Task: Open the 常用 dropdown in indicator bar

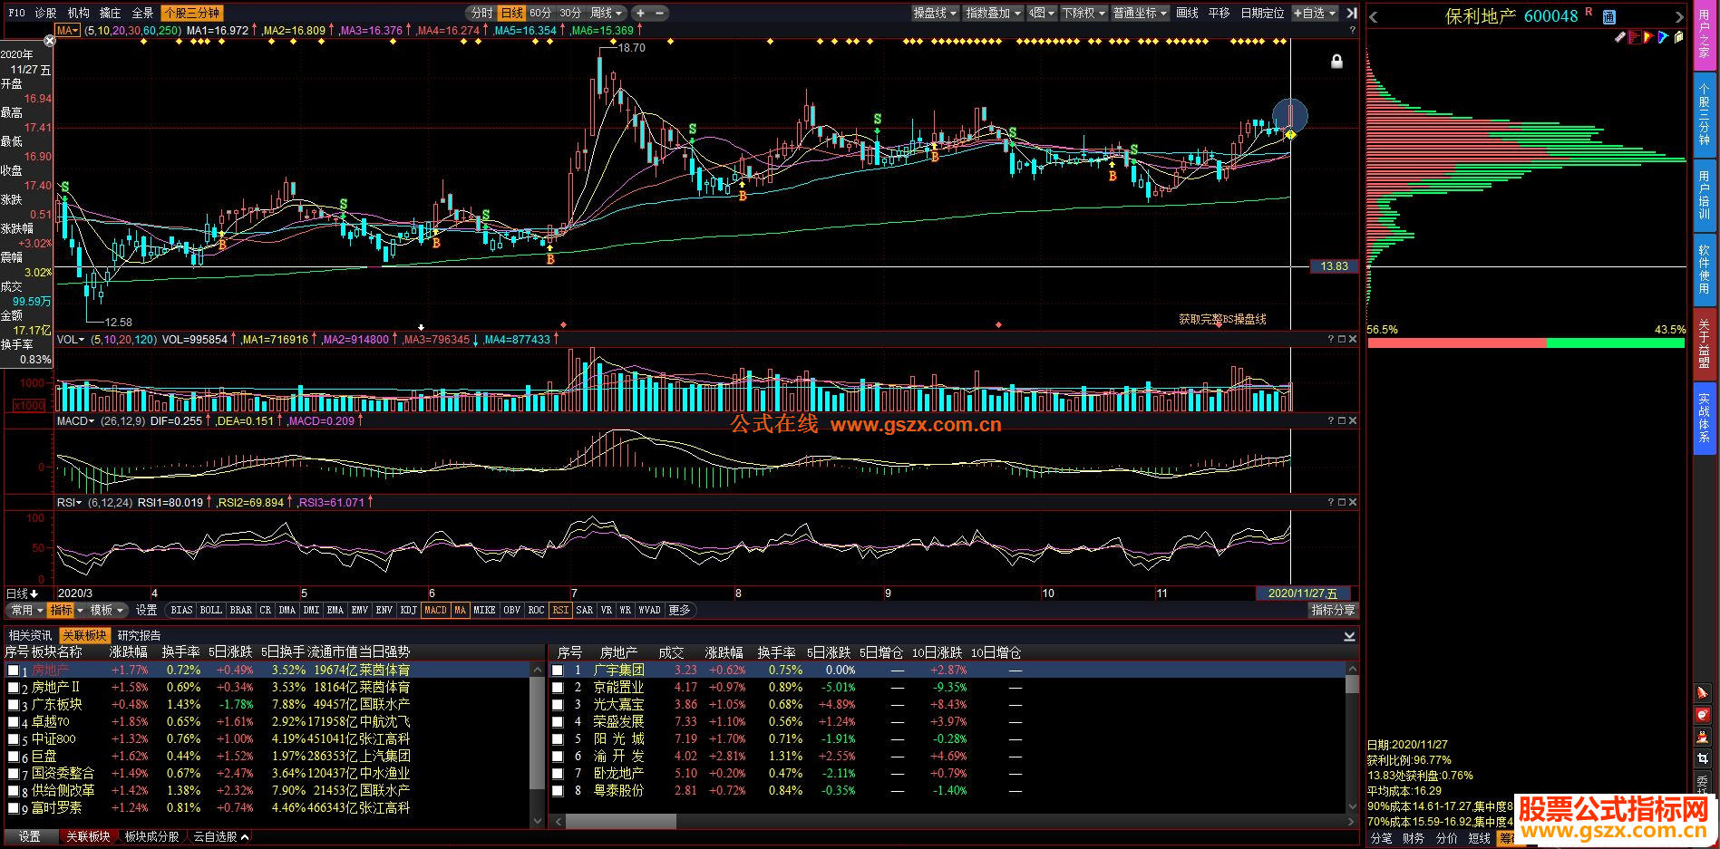Action: 27,610
